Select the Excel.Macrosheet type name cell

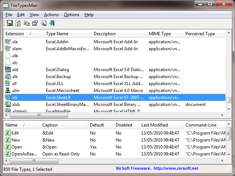click(x=62, y=91)
